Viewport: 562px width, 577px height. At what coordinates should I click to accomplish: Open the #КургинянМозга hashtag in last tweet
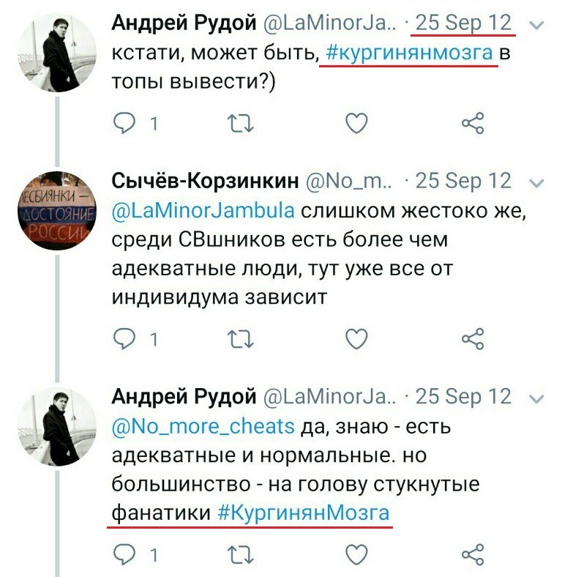click(304, 513)
